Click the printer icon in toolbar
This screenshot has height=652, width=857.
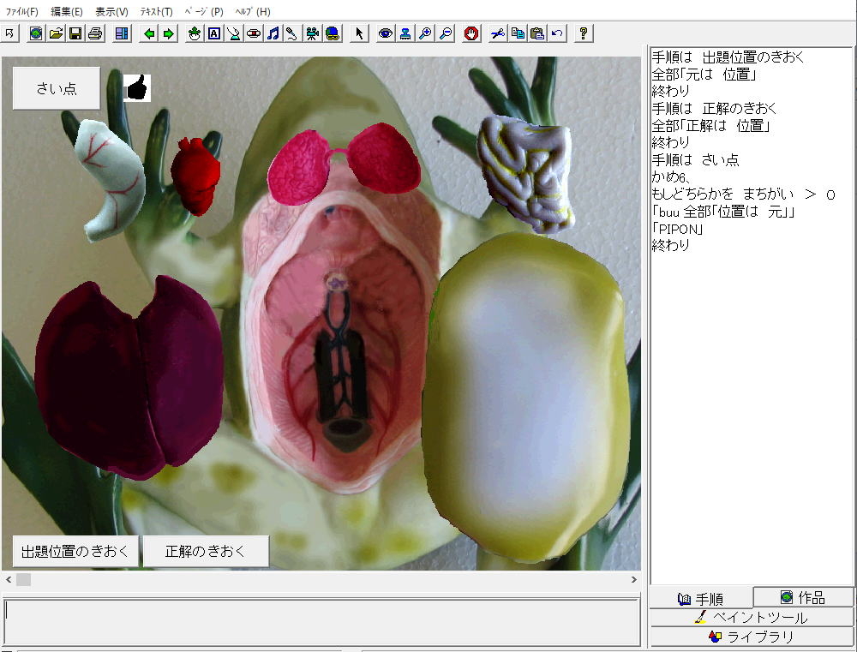click(x=95, y=33)
